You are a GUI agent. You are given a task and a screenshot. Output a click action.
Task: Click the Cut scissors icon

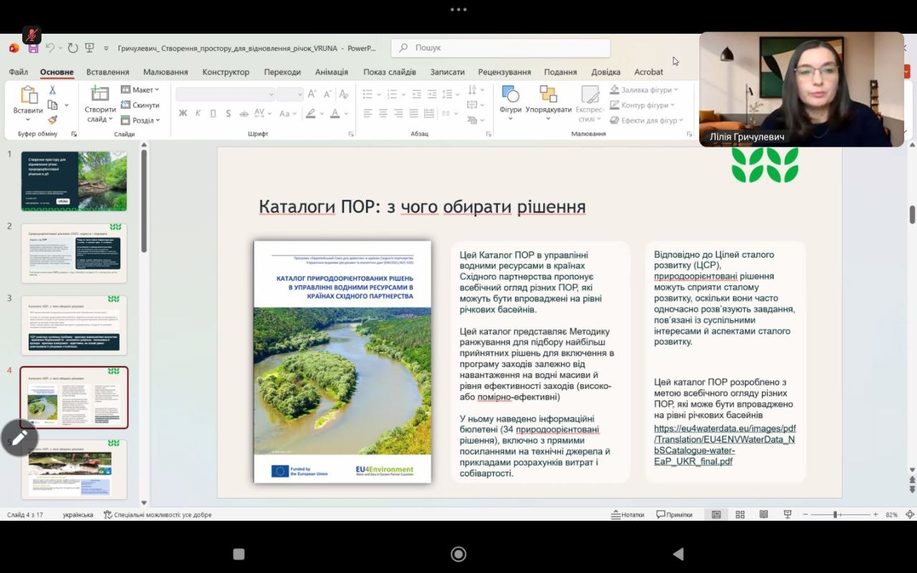click(52, 90)
